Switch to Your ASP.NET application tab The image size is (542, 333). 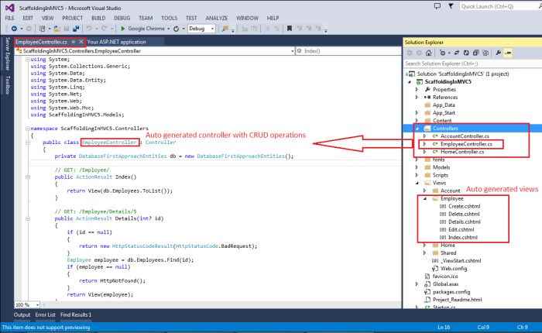click(116, 40)
